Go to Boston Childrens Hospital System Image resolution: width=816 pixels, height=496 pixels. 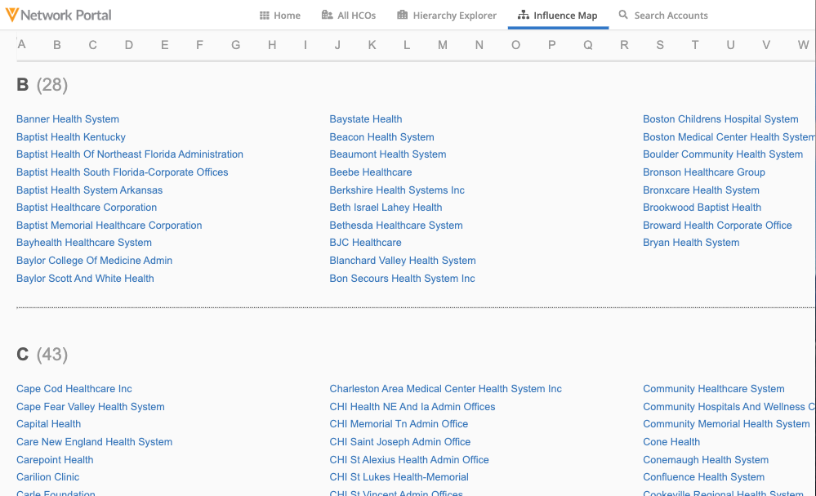pos(720,119)
